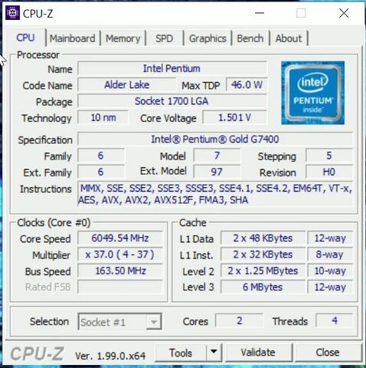Select the CPU tab
366x368 pixels.
click(25, 38)
